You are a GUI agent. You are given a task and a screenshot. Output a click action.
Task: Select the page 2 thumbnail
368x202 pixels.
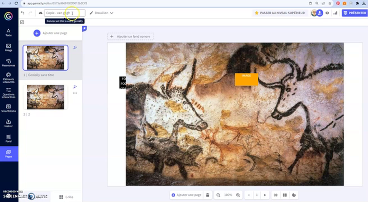(45, 97)
